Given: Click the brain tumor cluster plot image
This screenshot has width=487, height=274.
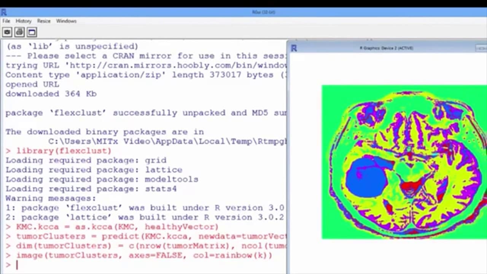Looking at the screenshot, I should [x=404, y=162].
